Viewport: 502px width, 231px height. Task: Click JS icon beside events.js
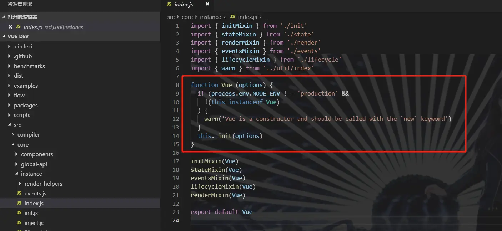(x=19, y=193)
